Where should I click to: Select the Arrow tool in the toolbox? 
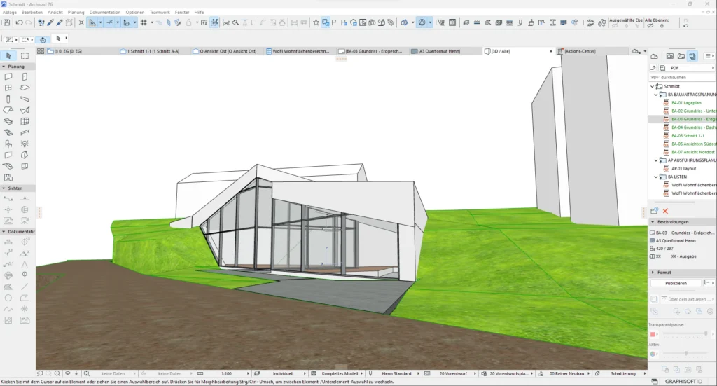click(x=8, y=56)
